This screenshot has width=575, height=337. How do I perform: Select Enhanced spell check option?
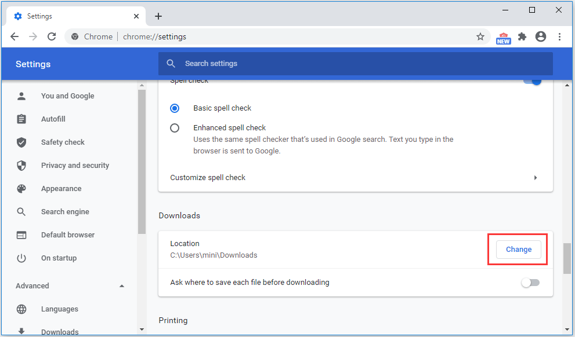coord(175,128)
